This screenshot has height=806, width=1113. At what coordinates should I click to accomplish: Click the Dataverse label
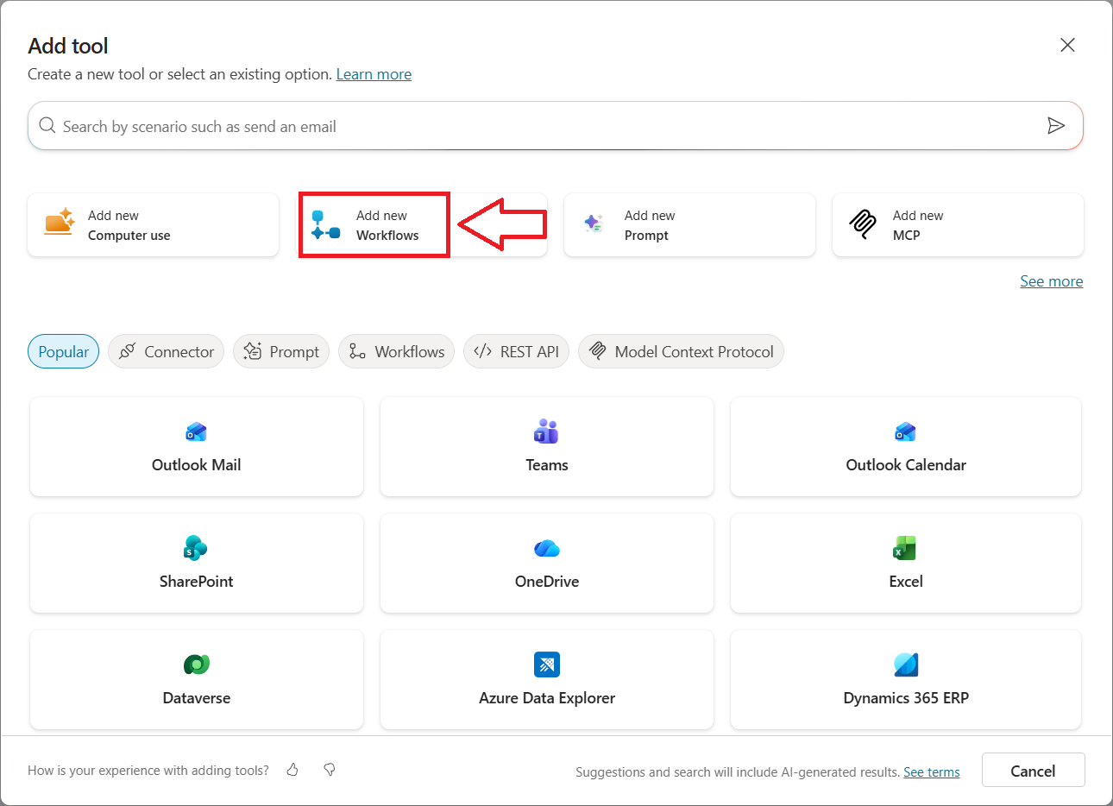197,698
